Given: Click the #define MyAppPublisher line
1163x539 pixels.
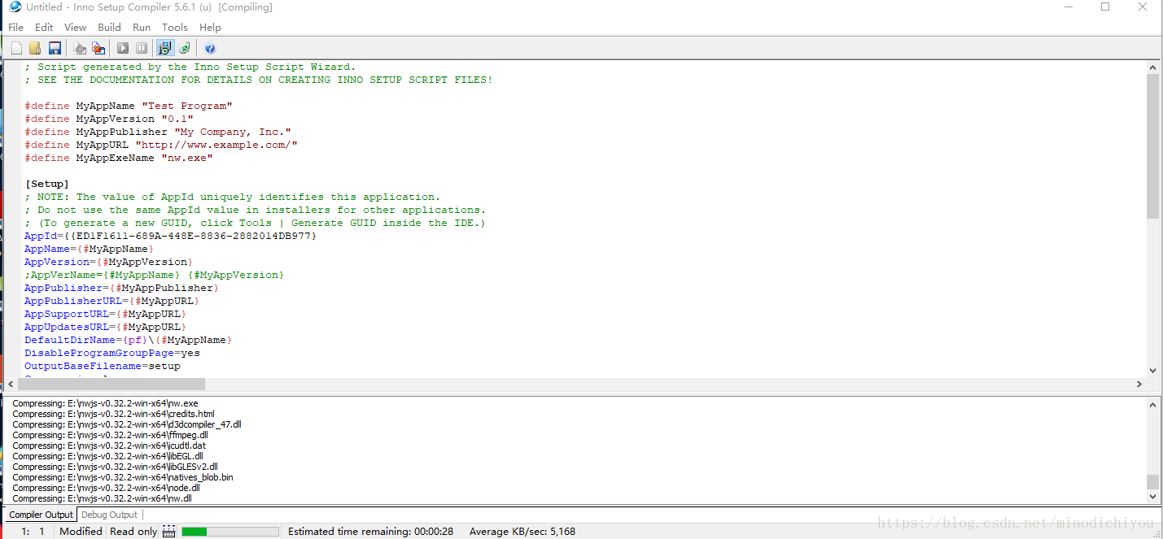Looking at the screenshot, I should click(158, 132).
